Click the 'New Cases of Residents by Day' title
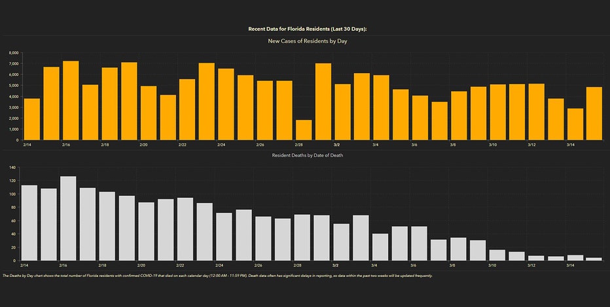Viewport: 610px width, 307px height. click(312, 41)
